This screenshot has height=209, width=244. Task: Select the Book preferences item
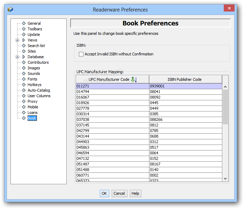click(32, 118)
